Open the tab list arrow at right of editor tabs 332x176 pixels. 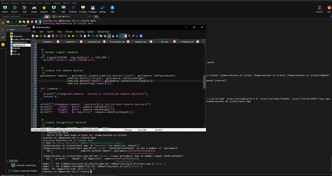[x=204, y=41]
